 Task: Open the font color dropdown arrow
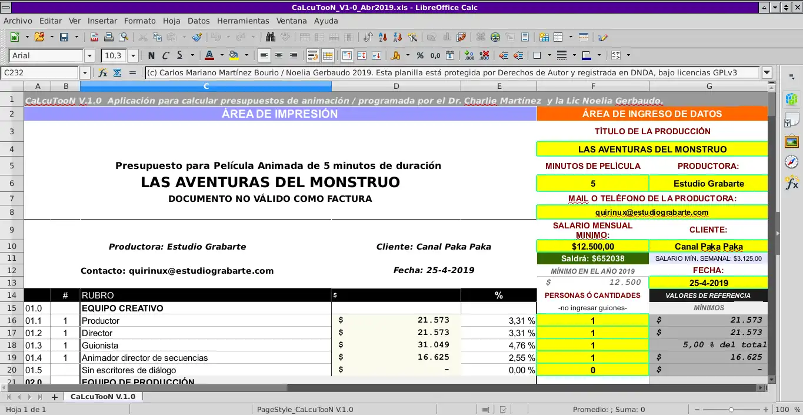coord(222,55)
